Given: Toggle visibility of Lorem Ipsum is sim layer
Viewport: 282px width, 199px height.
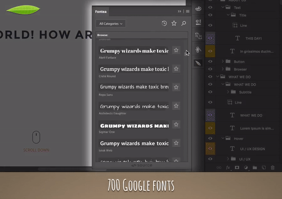Looking at the screenshot, I should [210, 128].
